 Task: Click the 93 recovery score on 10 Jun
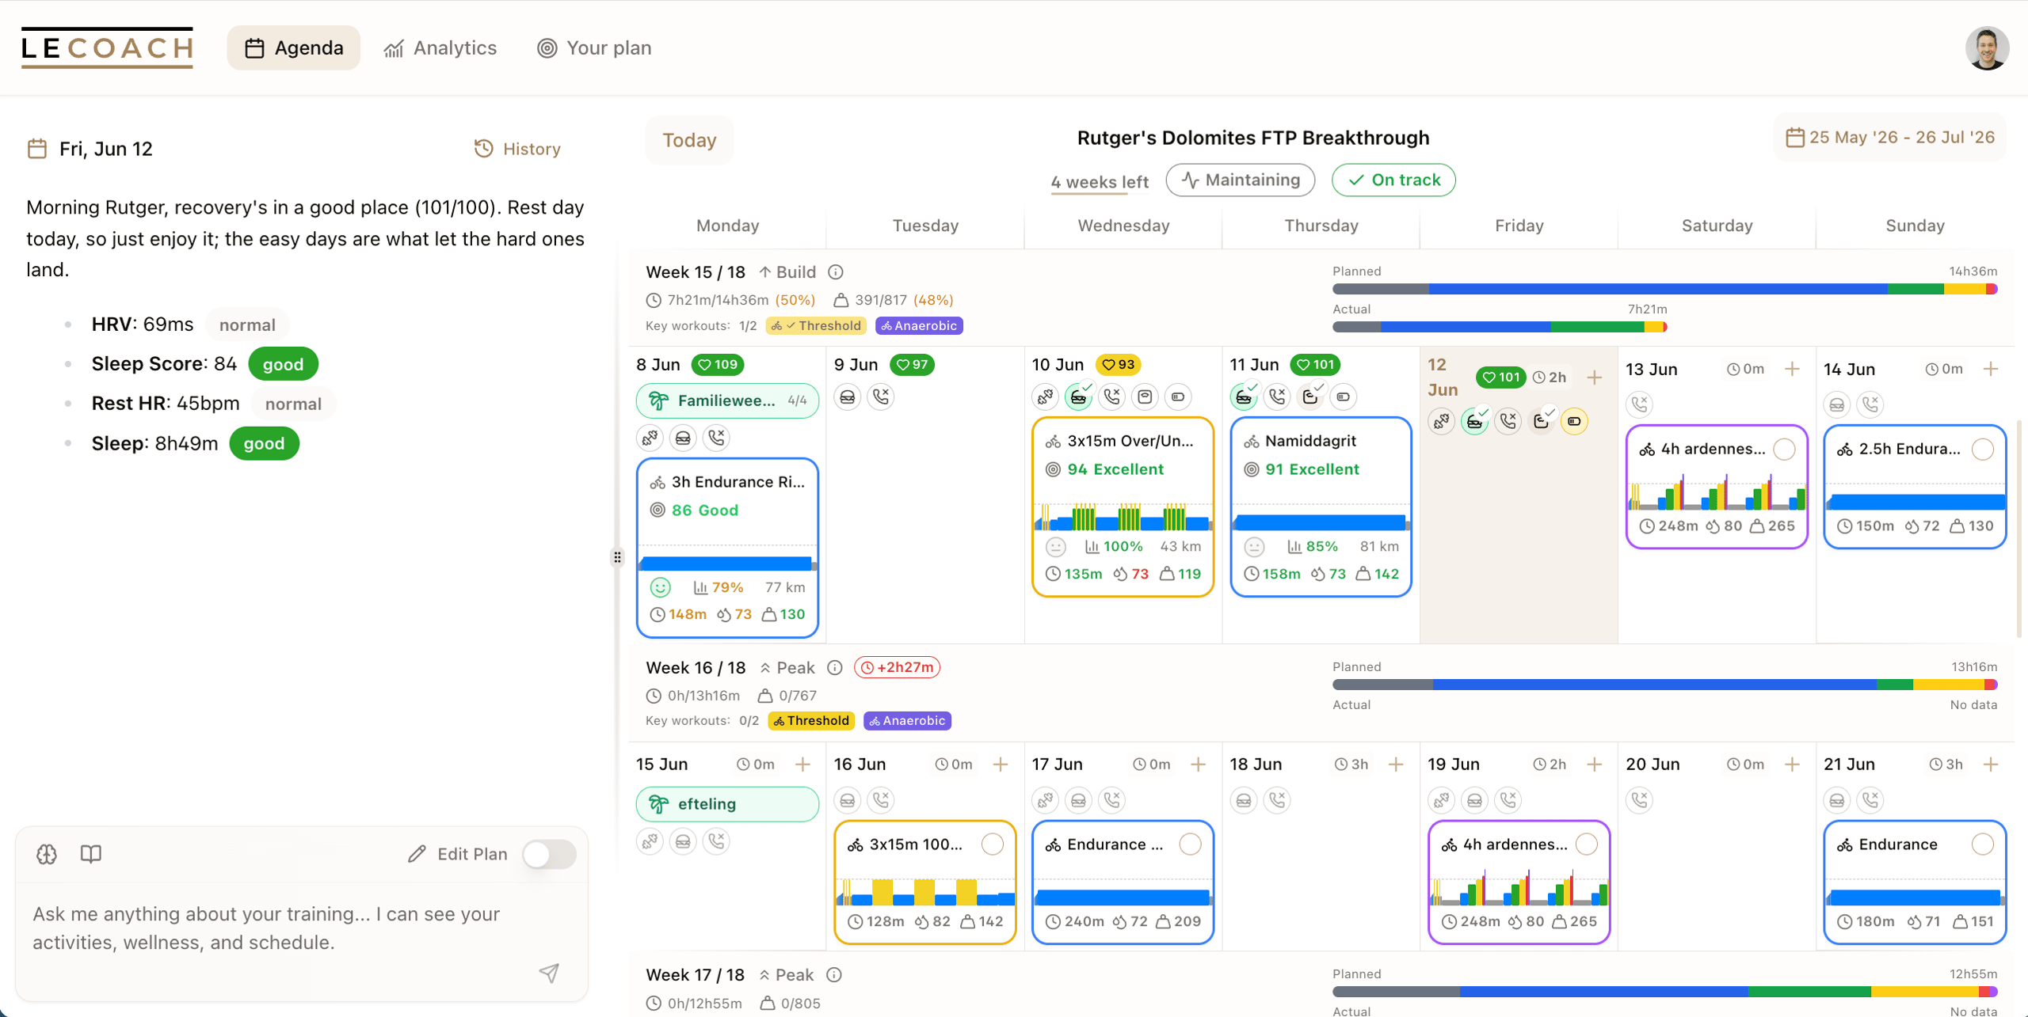1119,365
